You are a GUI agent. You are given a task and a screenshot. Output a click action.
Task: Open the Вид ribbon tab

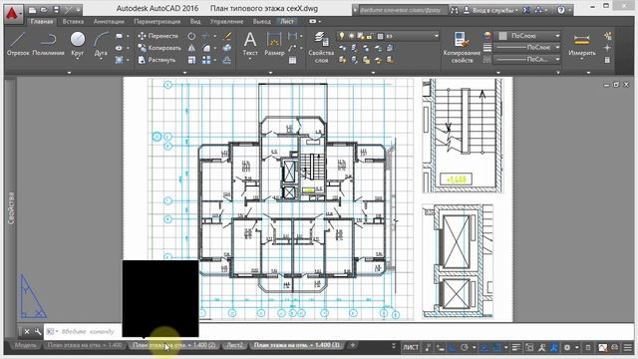click(x=195, y=21)
